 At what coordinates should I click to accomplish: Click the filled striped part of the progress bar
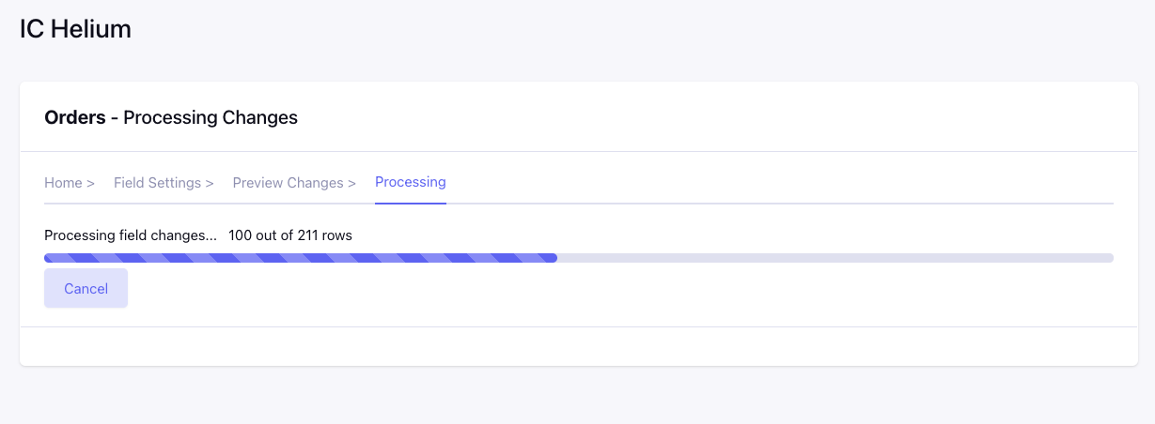[x=301, y=257]
